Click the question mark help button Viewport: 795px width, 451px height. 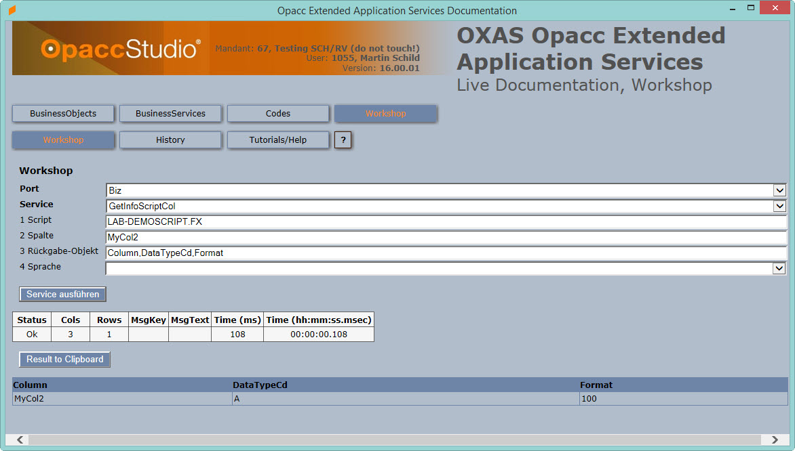pyautogui.click(x=343, y=139)
